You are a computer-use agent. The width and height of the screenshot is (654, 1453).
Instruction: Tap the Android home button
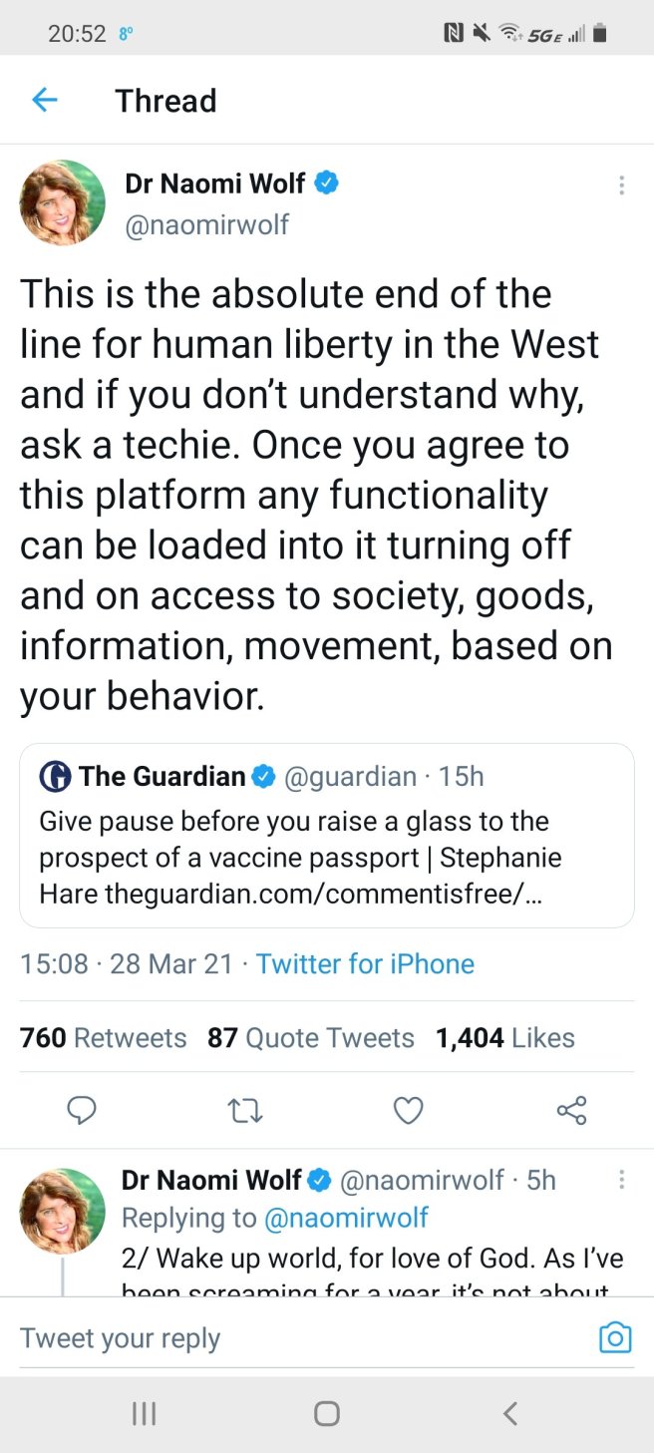(327, 1413)
